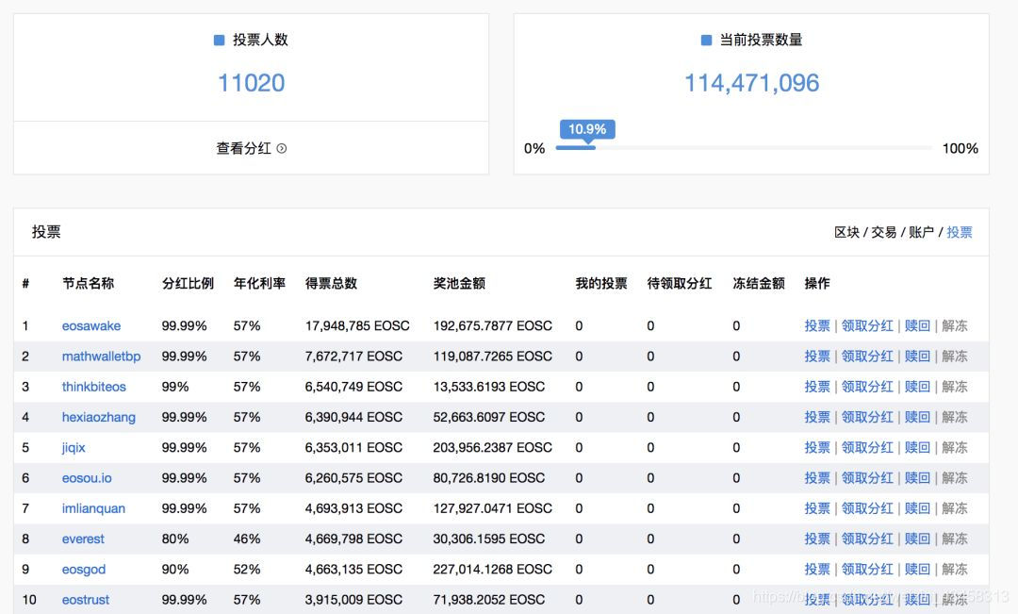Click 领取分红 for thinkbiteos
The image size is (1018, 614).
[867, 387]
